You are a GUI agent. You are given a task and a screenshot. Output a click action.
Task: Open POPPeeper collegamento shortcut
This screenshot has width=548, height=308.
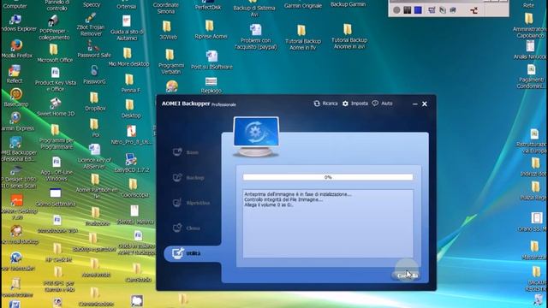(54, 27)
